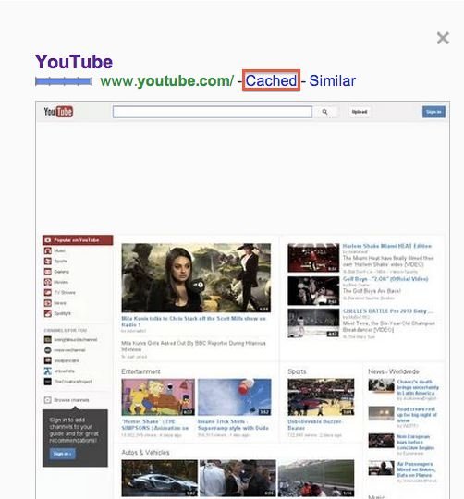
Task: Open the conclave begins news video thumbnail
Action: 381,441
